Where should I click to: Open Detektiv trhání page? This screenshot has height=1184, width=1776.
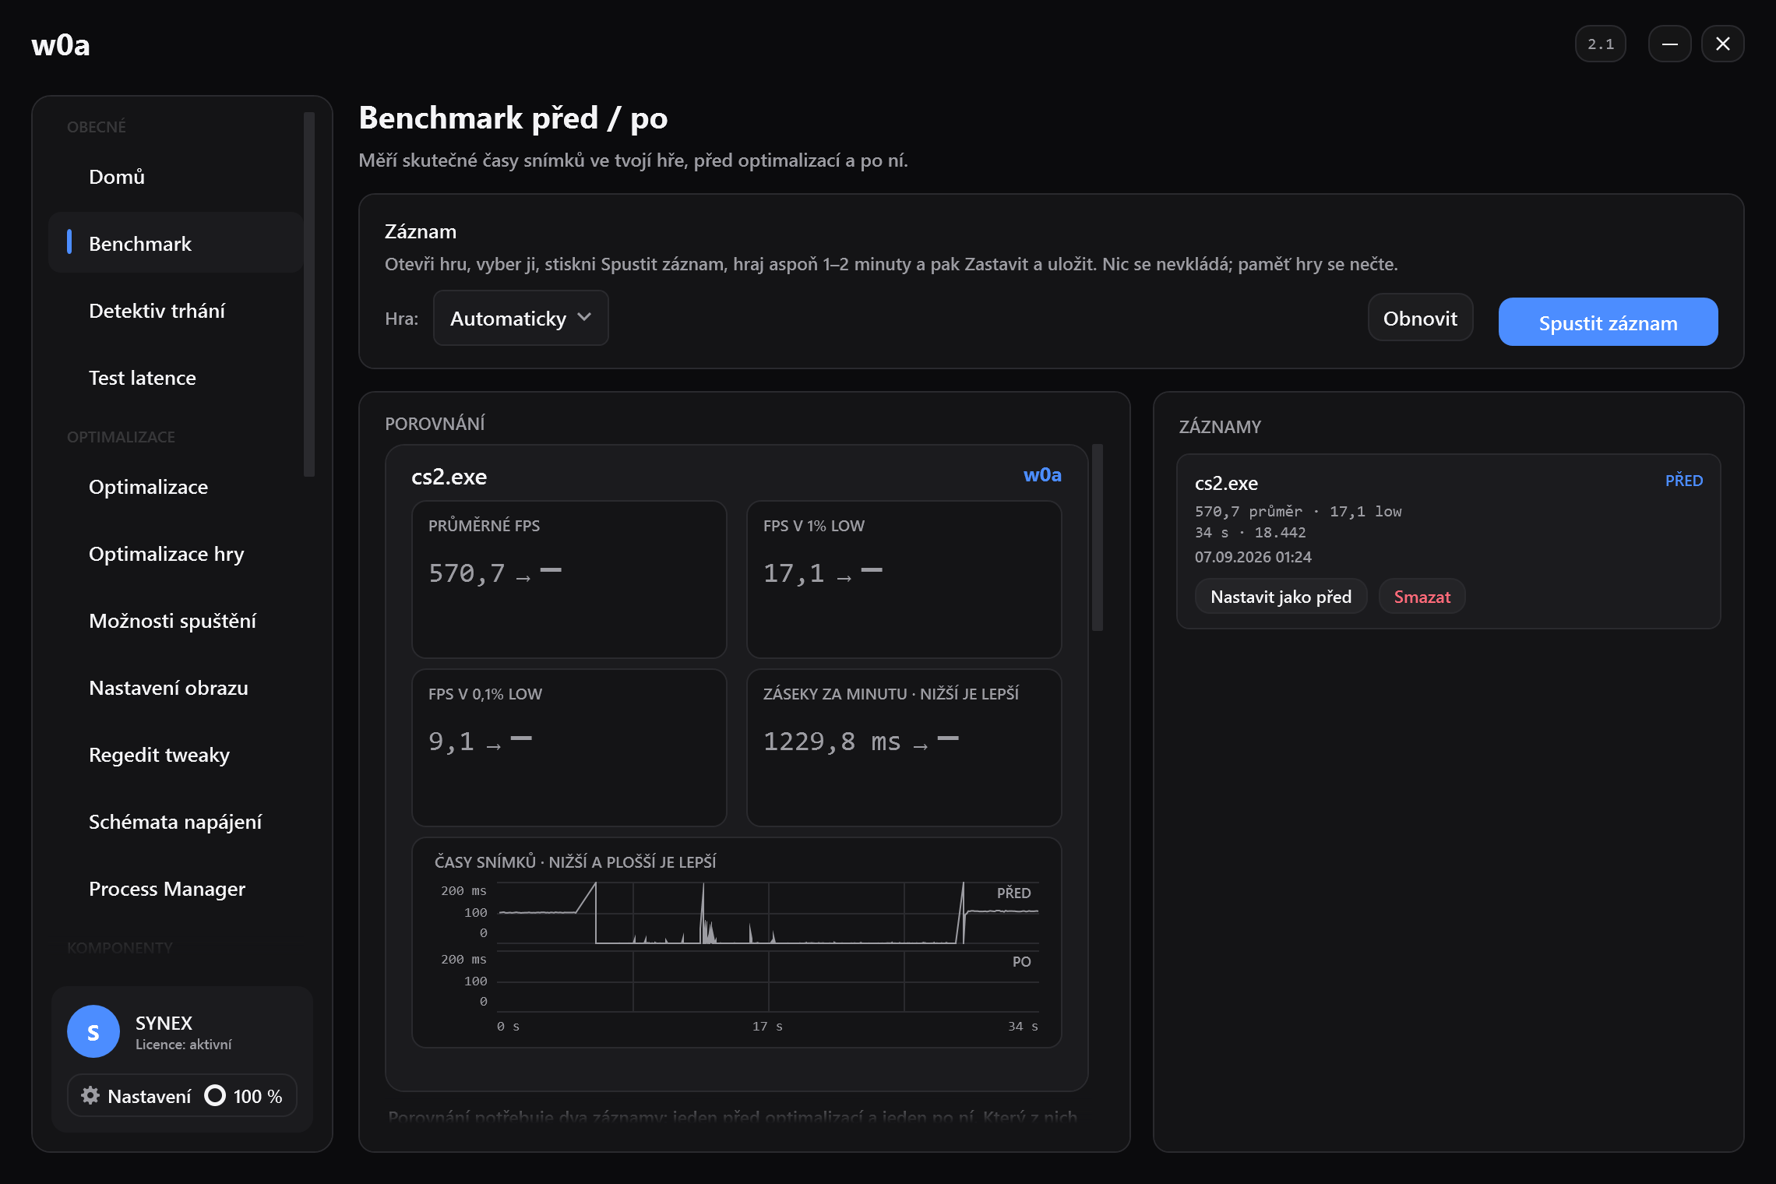pyautogui.click(x=176, y=311)
